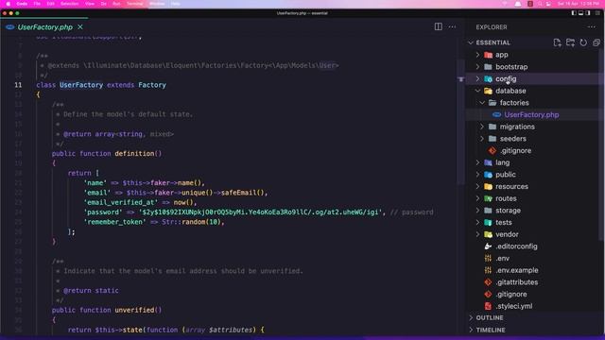This screenshot has width=605, height=340.
Task: Open Explorer panel more actions ellipsis
Action: 591,27
